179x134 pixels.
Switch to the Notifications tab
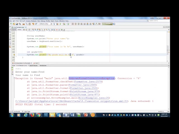[x=43, y=66]
